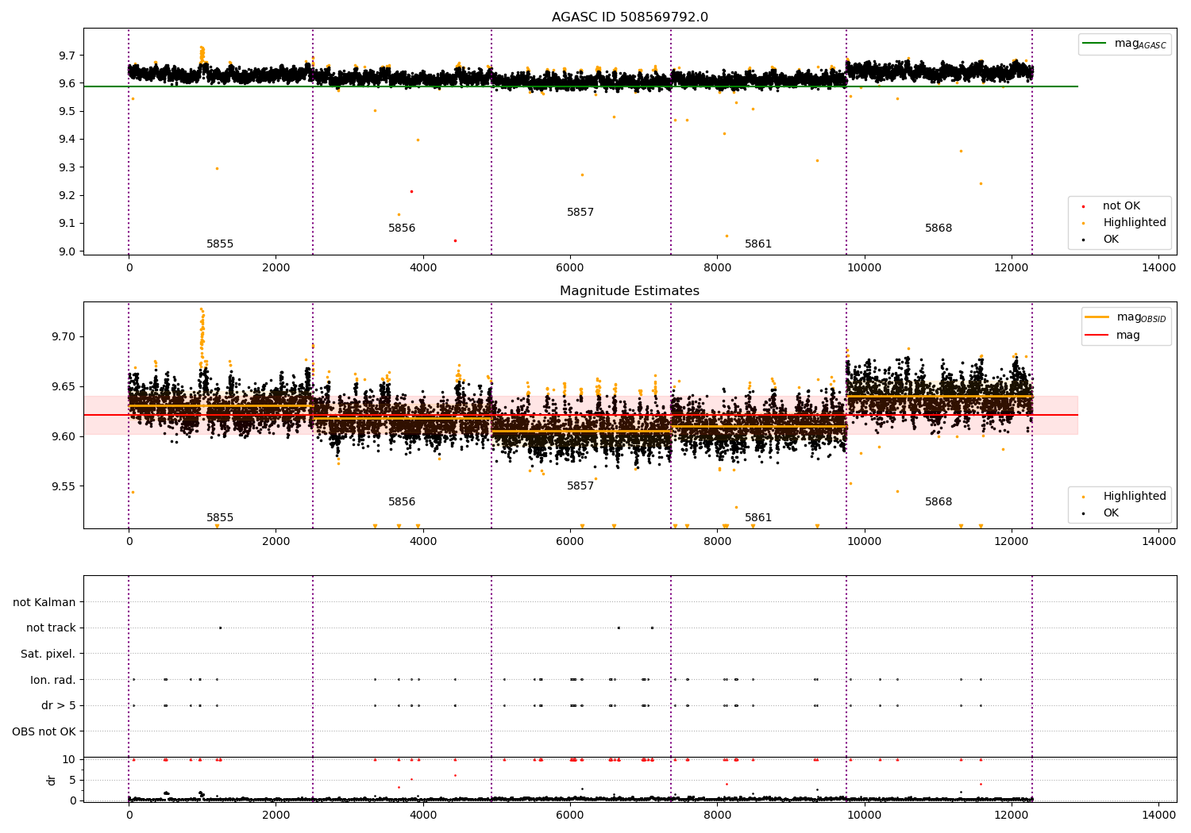
Task: Click the 9.4 y-axis tick in top plot
Action: click(67, 140)
